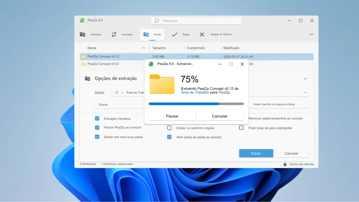Click the Apagar do Arquivo X icon

pos(202,34)
